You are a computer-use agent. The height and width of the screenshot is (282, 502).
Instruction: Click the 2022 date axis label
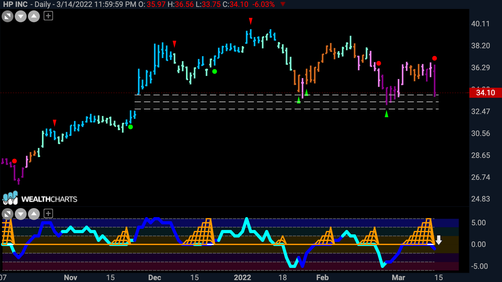243,278
